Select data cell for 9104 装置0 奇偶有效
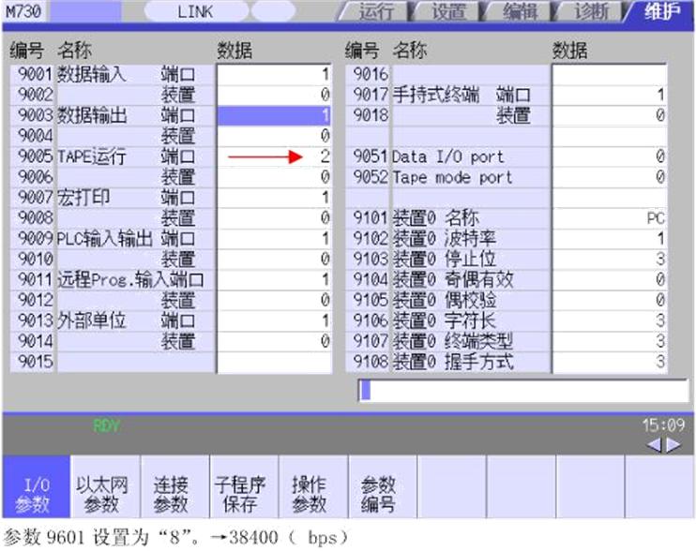This screenshot has height=551, width=696. [x=610, y=279]
